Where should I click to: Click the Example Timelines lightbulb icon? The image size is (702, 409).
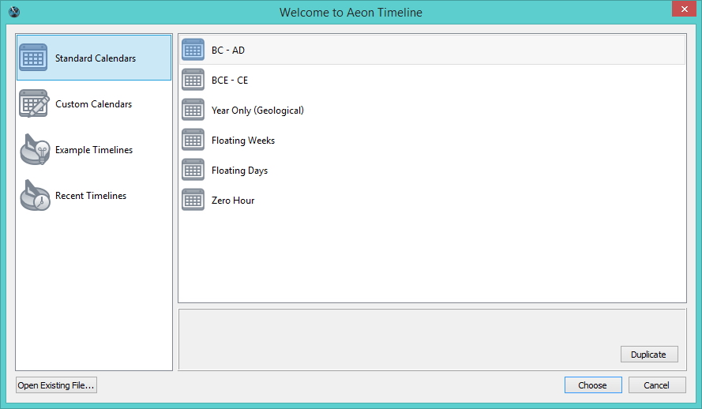[35, 149]
